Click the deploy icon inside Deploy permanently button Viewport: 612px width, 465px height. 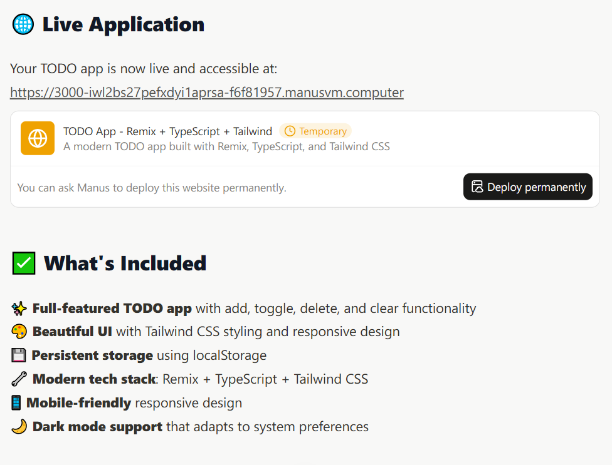(x=477, y=187)
